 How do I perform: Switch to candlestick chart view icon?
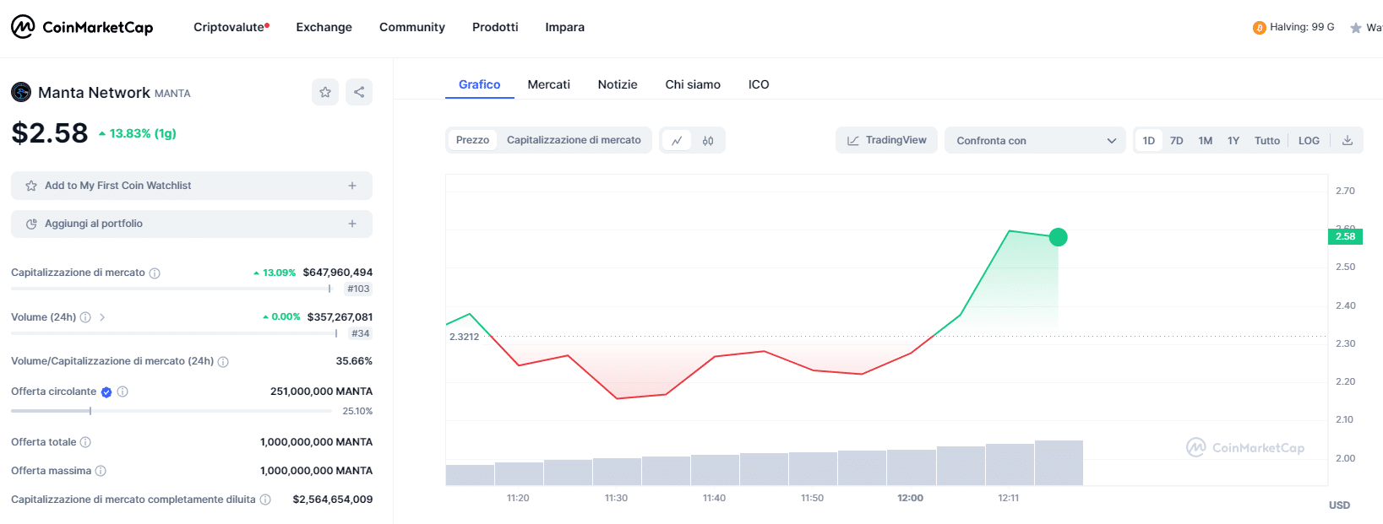click(x=708, y=141)
